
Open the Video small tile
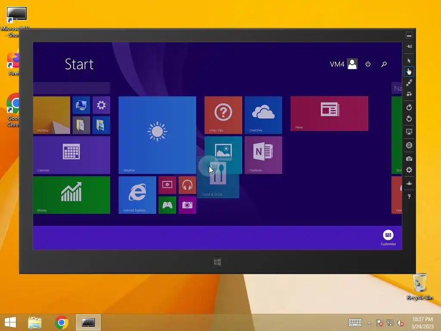168,185
